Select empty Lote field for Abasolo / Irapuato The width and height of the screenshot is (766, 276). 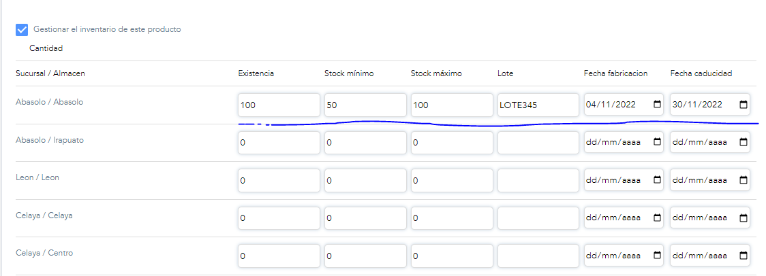click(538, 142)
